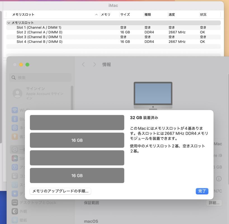Click the 完了 button in the memory dialog
The width and height of the screenshot is (229, 224).
pyautogui.click(x=202, y=191)
